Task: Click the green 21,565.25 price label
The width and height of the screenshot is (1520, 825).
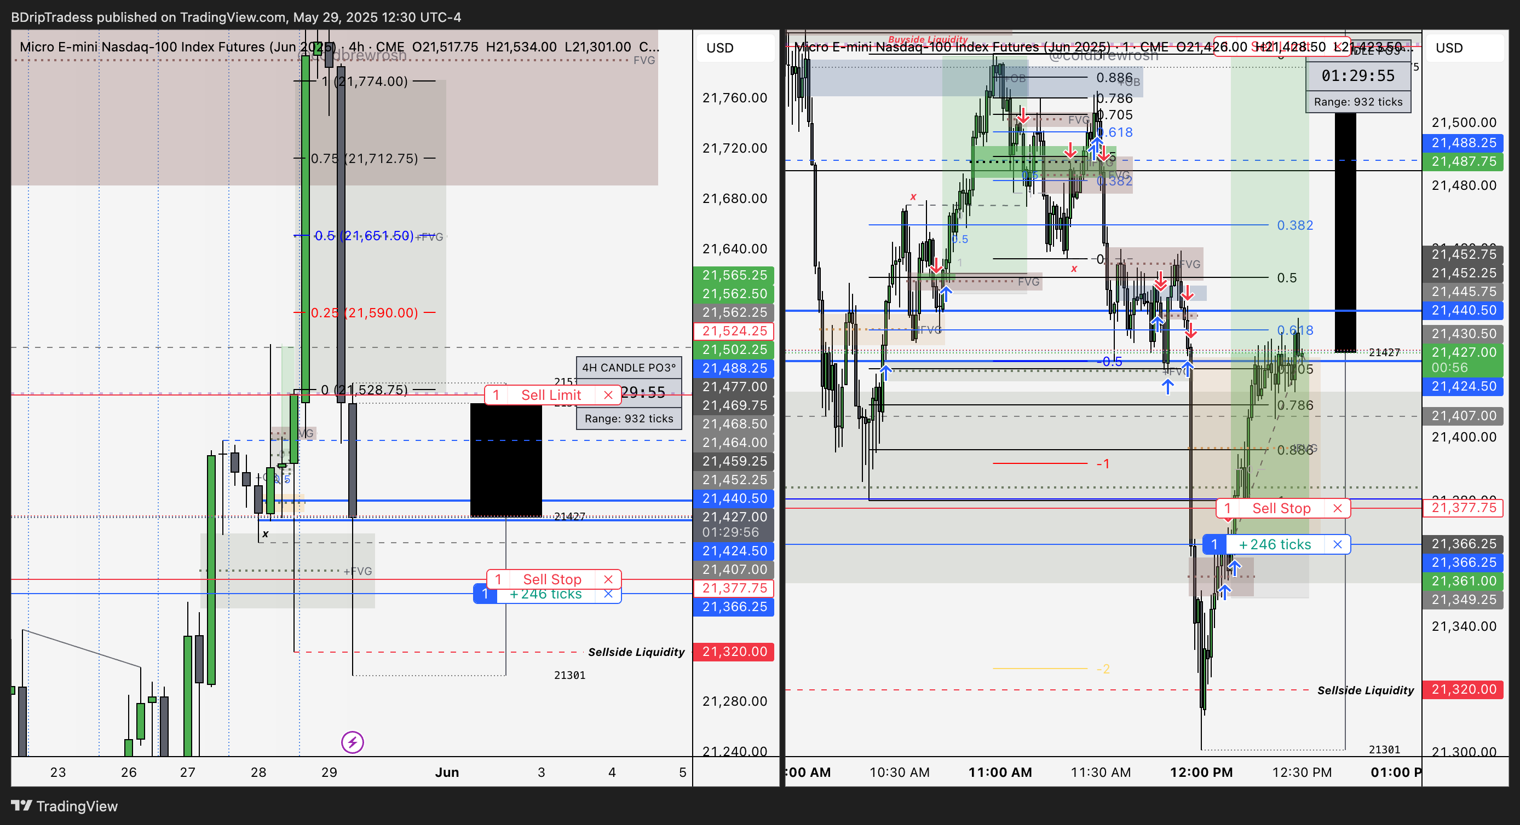Action: [734, 275]
